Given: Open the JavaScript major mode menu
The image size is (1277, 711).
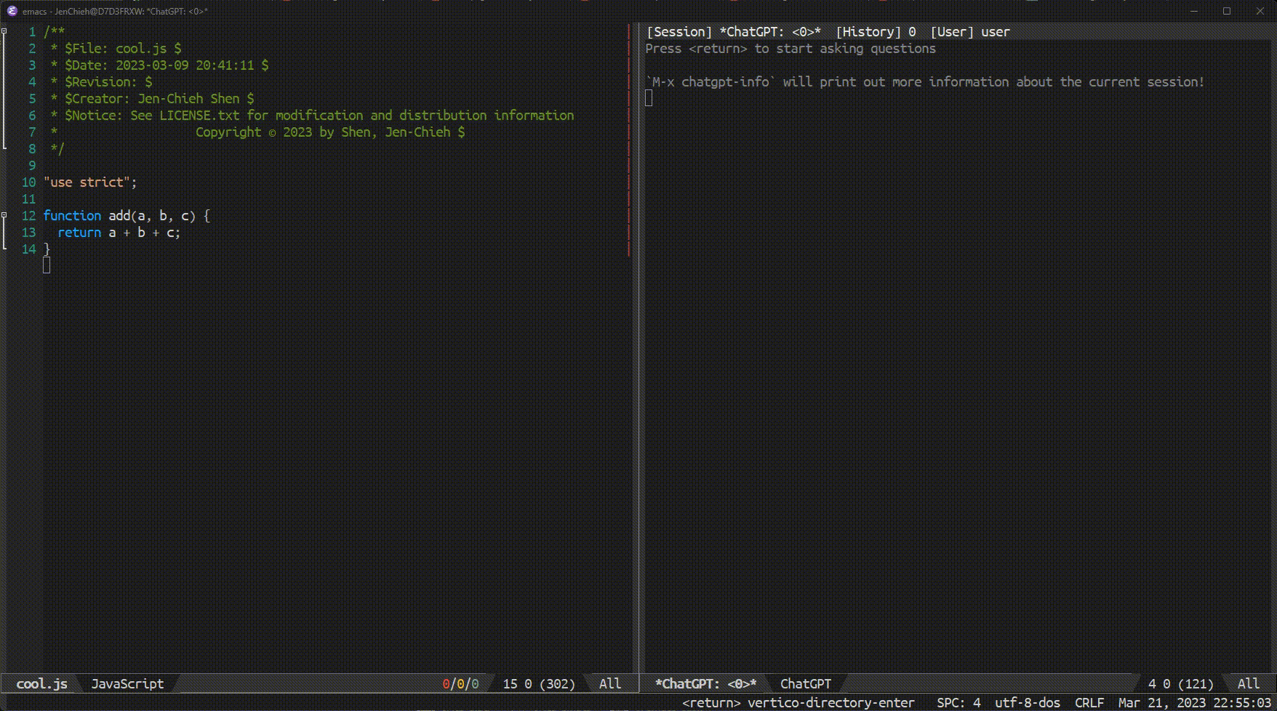Looking at the screenshot, I should pyautogui.click(x=127, y=683).
